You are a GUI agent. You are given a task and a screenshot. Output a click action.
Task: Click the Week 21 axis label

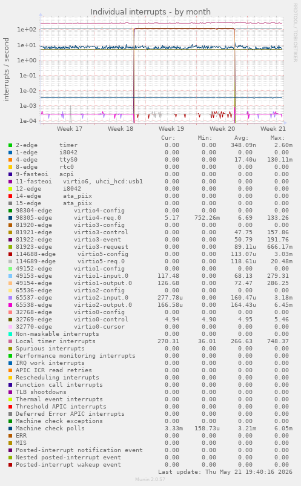[x=273, y=129]
